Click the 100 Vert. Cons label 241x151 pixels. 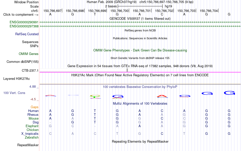pyautogui.click(x=14, y=93)
